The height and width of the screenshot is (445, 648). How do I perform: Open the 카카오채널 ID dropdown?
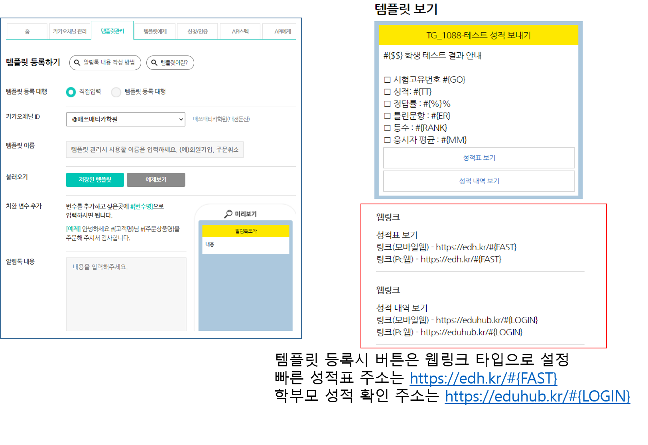pyautogui.click(x=126, y=119)
